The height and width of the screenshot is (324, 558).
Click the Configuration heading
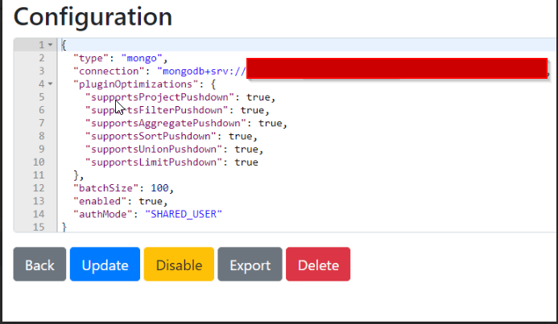coord(93,17)
